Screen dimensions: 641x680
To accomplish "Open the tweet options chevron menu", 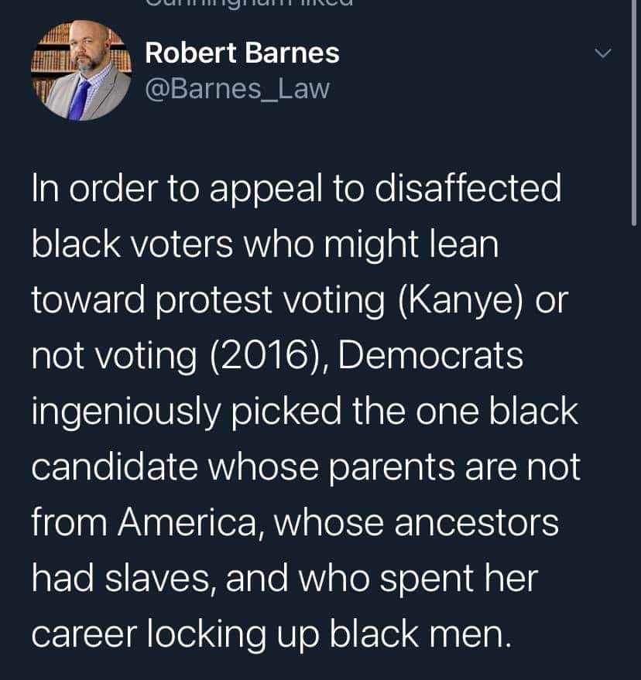I will (x=603, y=53).
